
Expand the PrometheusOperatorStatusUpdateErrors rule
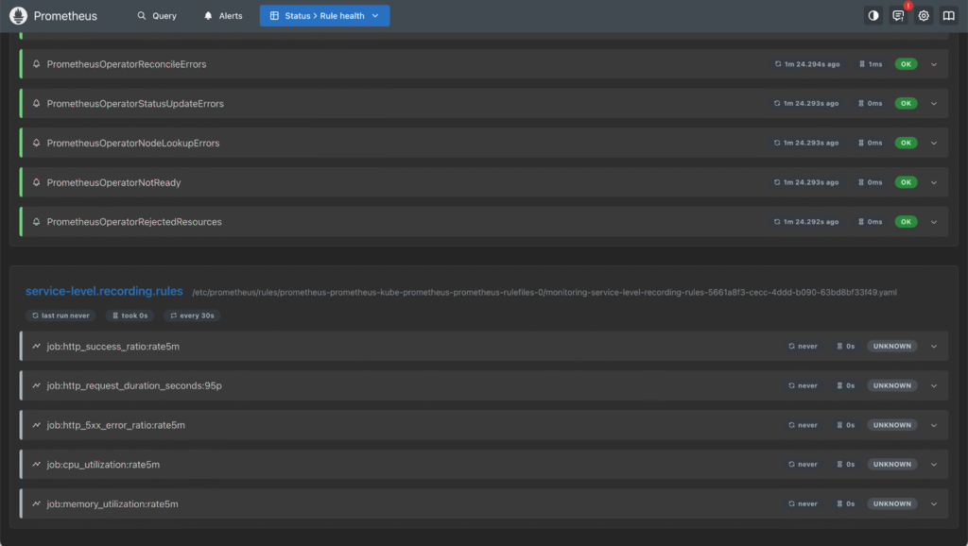click(934, 104)
